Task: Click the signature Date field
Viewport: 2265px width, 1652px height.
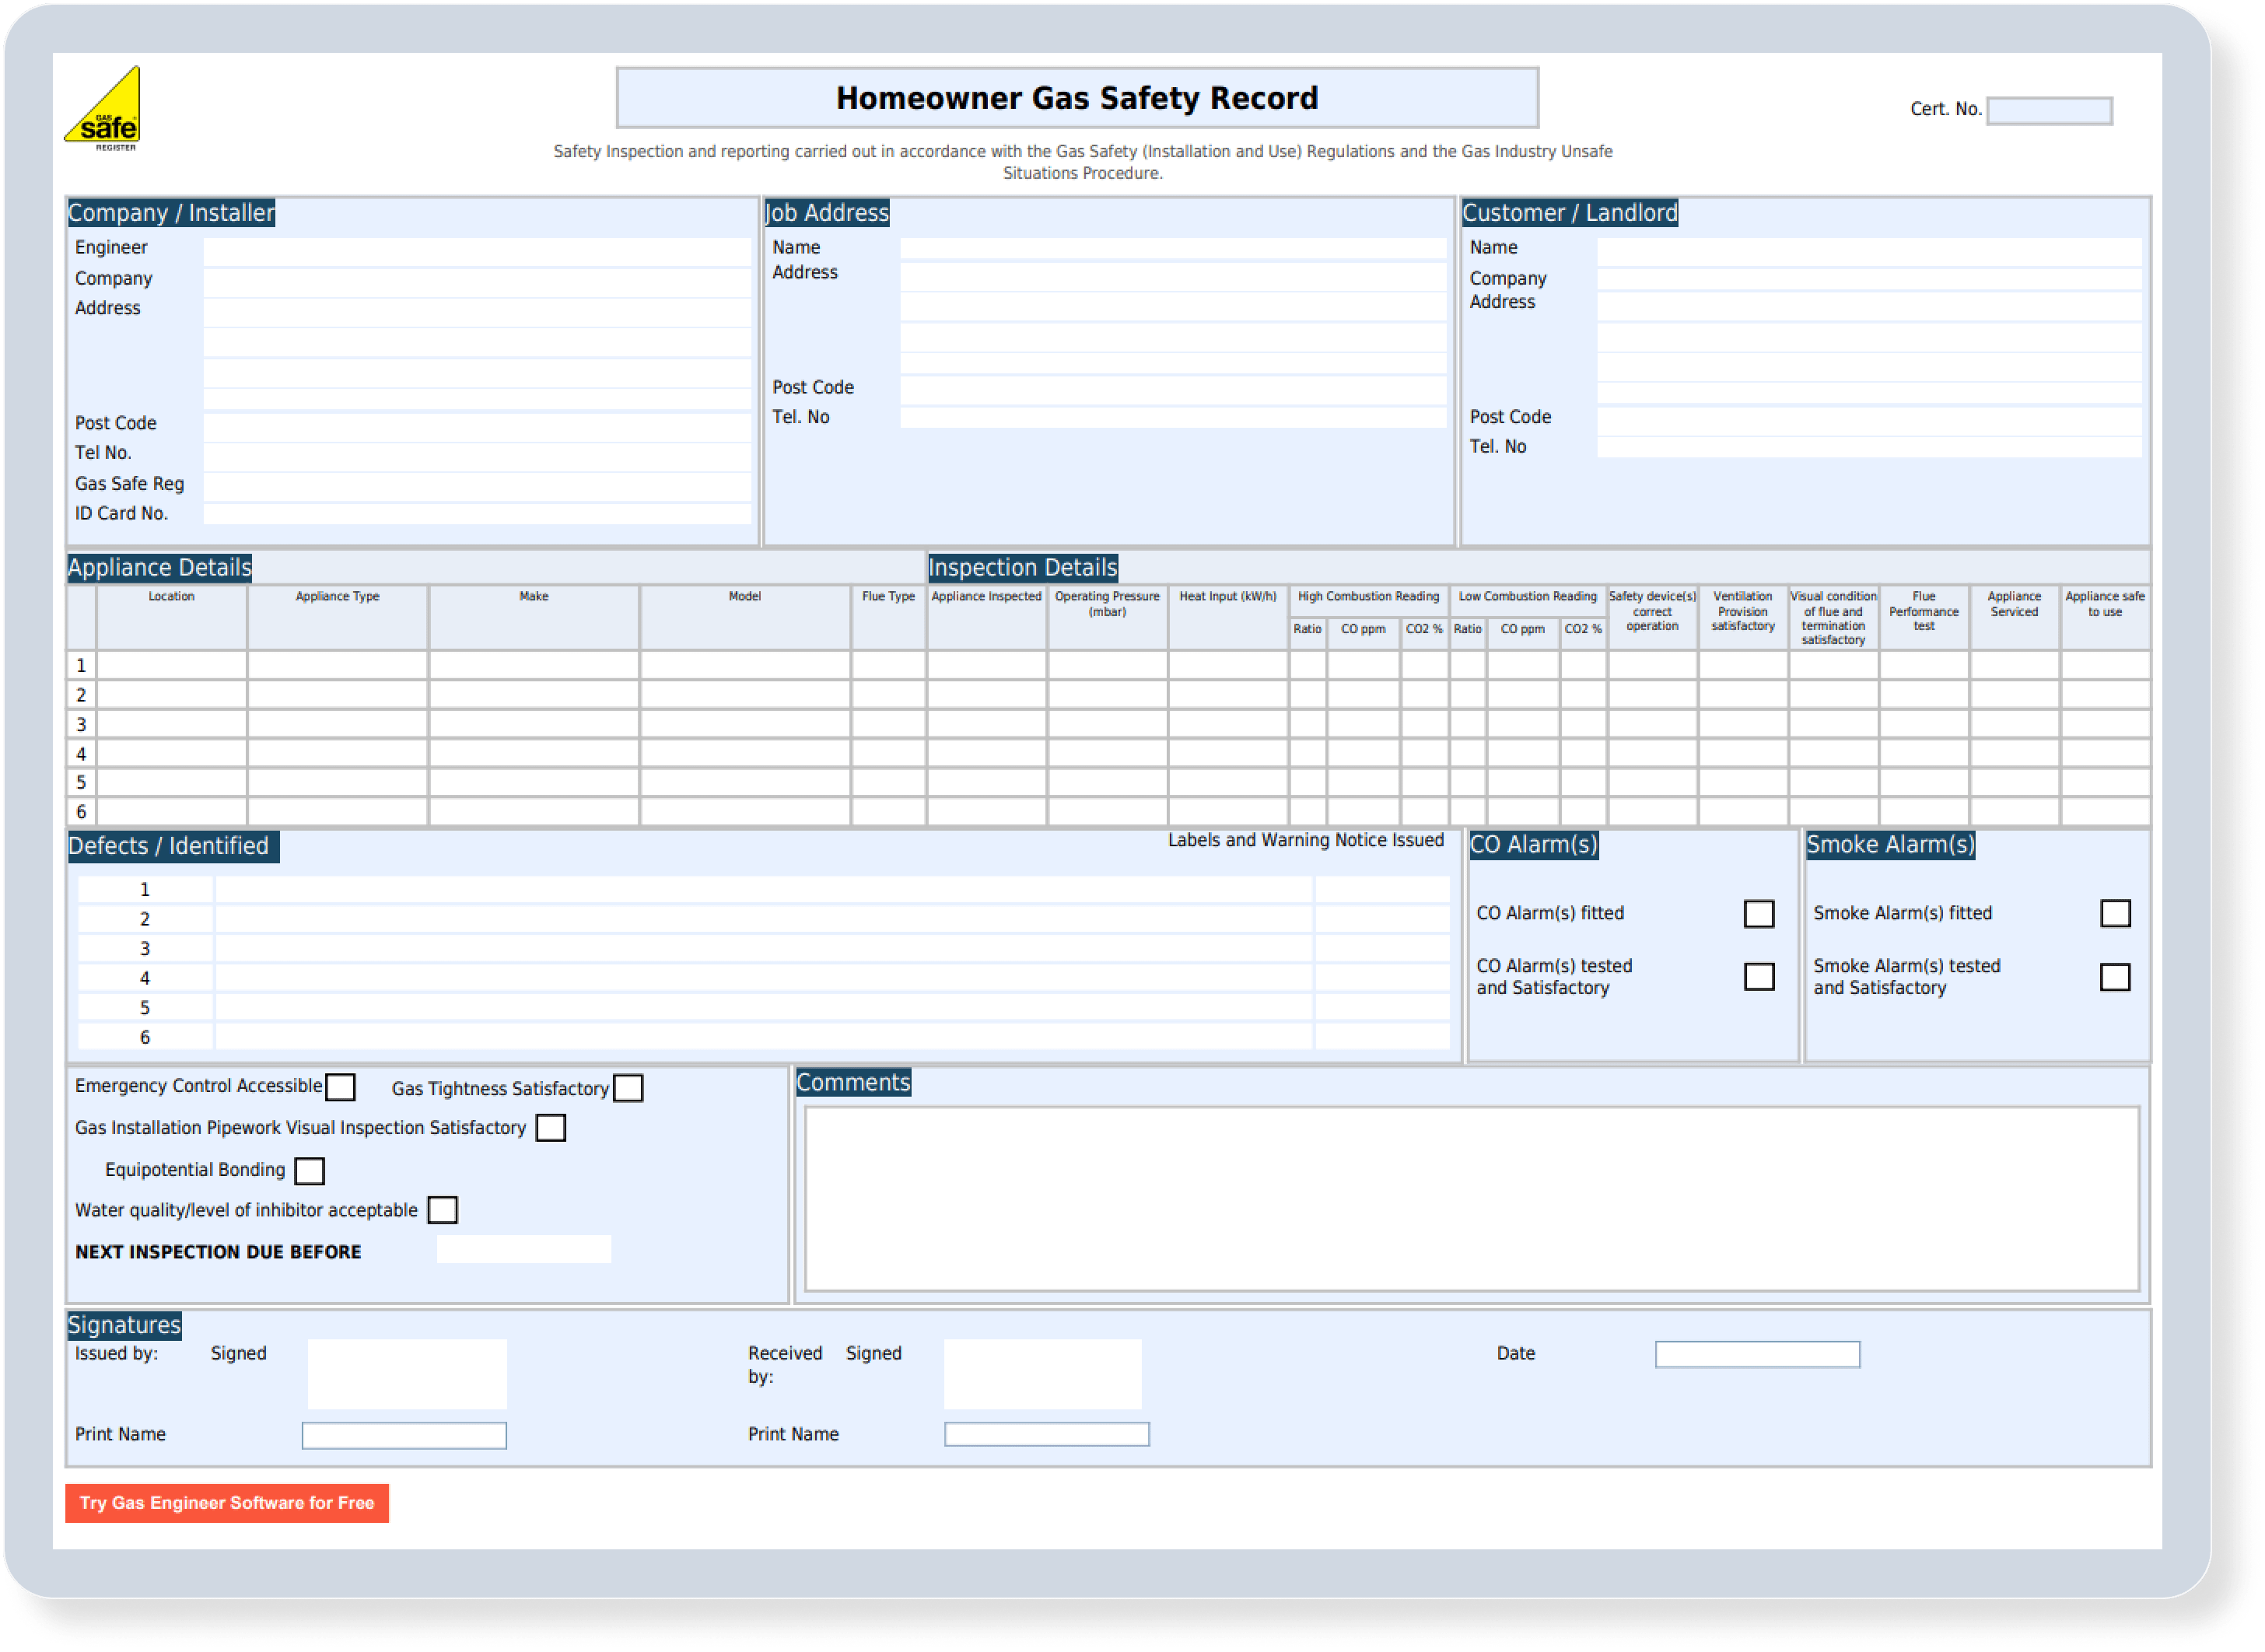Action: (1757, 1355)
